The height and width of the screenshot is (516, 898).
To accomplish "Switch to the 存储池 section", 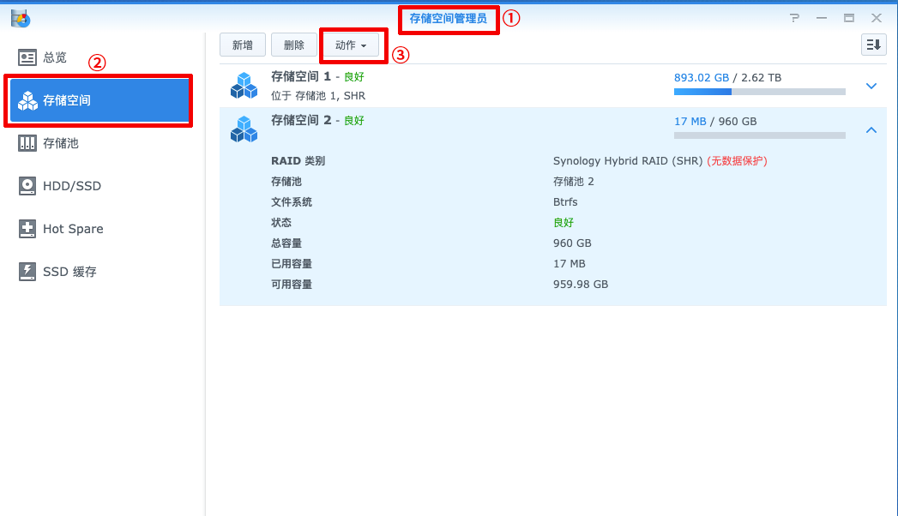I will pos(61,143).
